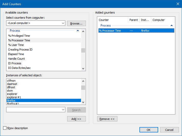Open the computer selection dropdown
The width and height of the screenshot is (182, 136).
[x=63, y=23]
